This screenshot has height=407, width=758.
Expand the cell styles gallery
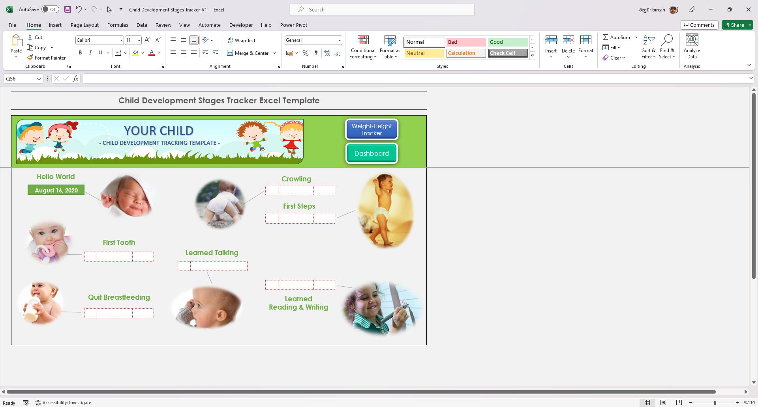[532, 55]
